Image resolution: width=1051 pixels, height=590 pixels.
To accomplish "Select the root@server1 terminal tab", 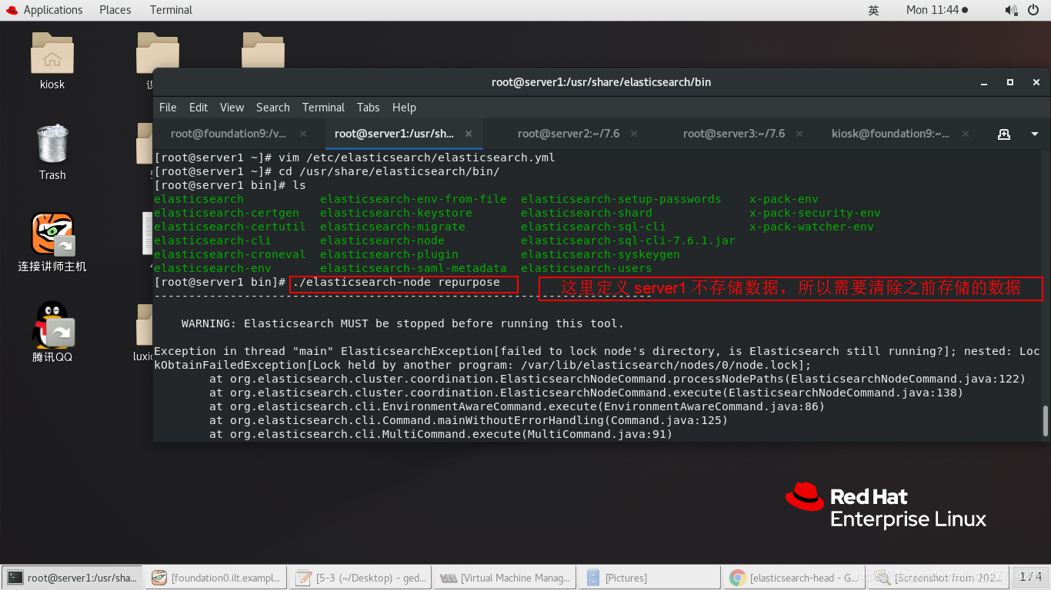I will click(x=394, y=134).
